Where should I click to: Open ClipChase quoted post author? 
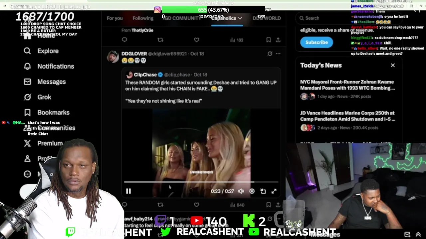pos(145,75)
